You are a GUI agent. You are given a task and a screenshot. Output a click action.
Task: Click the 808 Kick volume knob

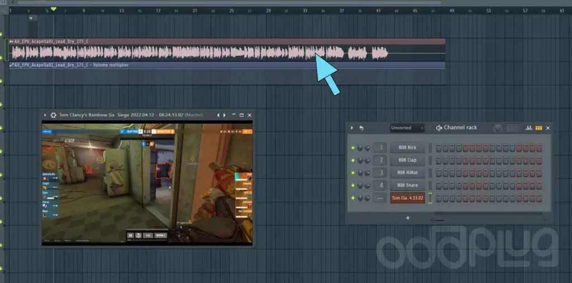(367, 148)
